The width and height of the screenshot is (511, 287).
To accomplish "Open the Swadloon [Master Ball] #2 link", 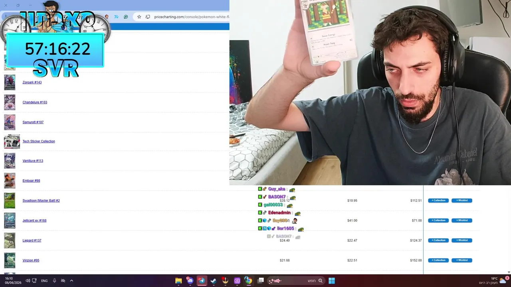I will (41, 201).
